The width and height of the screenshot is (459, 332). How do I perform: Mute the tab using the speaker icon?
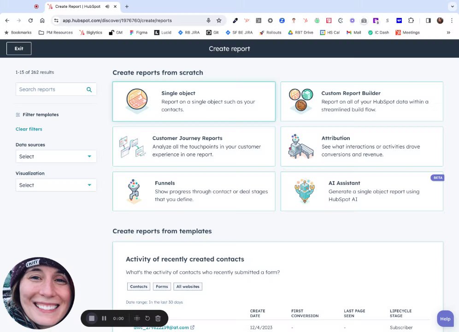coord(107,6)
